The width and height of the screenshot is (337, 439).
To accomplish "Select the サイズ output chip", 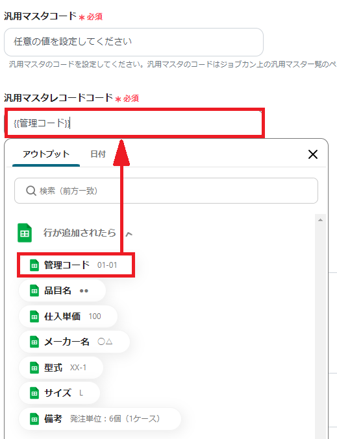I will pos(60,393).
